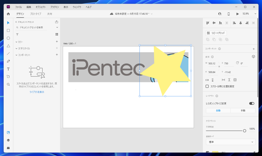
Task: Click the リピートグリッド button
Action: (x=216, y=33)
